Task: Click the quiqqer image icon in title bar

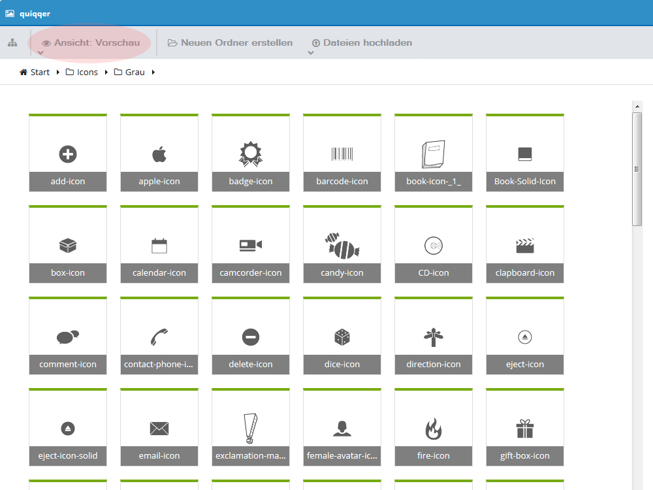Action: coord(10,14)
